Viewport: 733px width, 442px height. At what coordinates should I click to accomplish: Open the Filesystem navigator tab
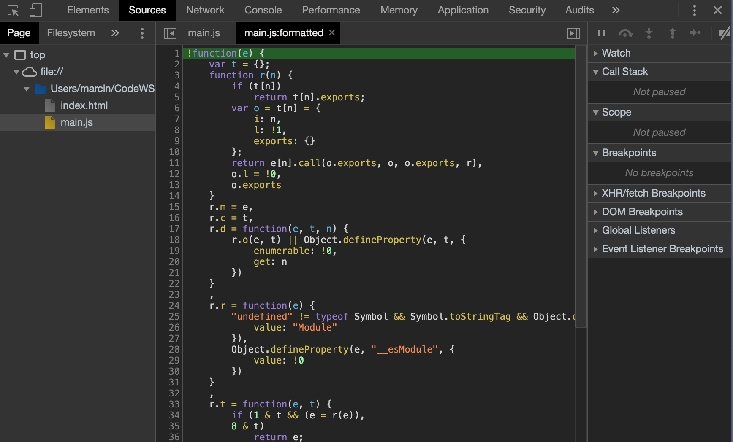coord(71,32)
